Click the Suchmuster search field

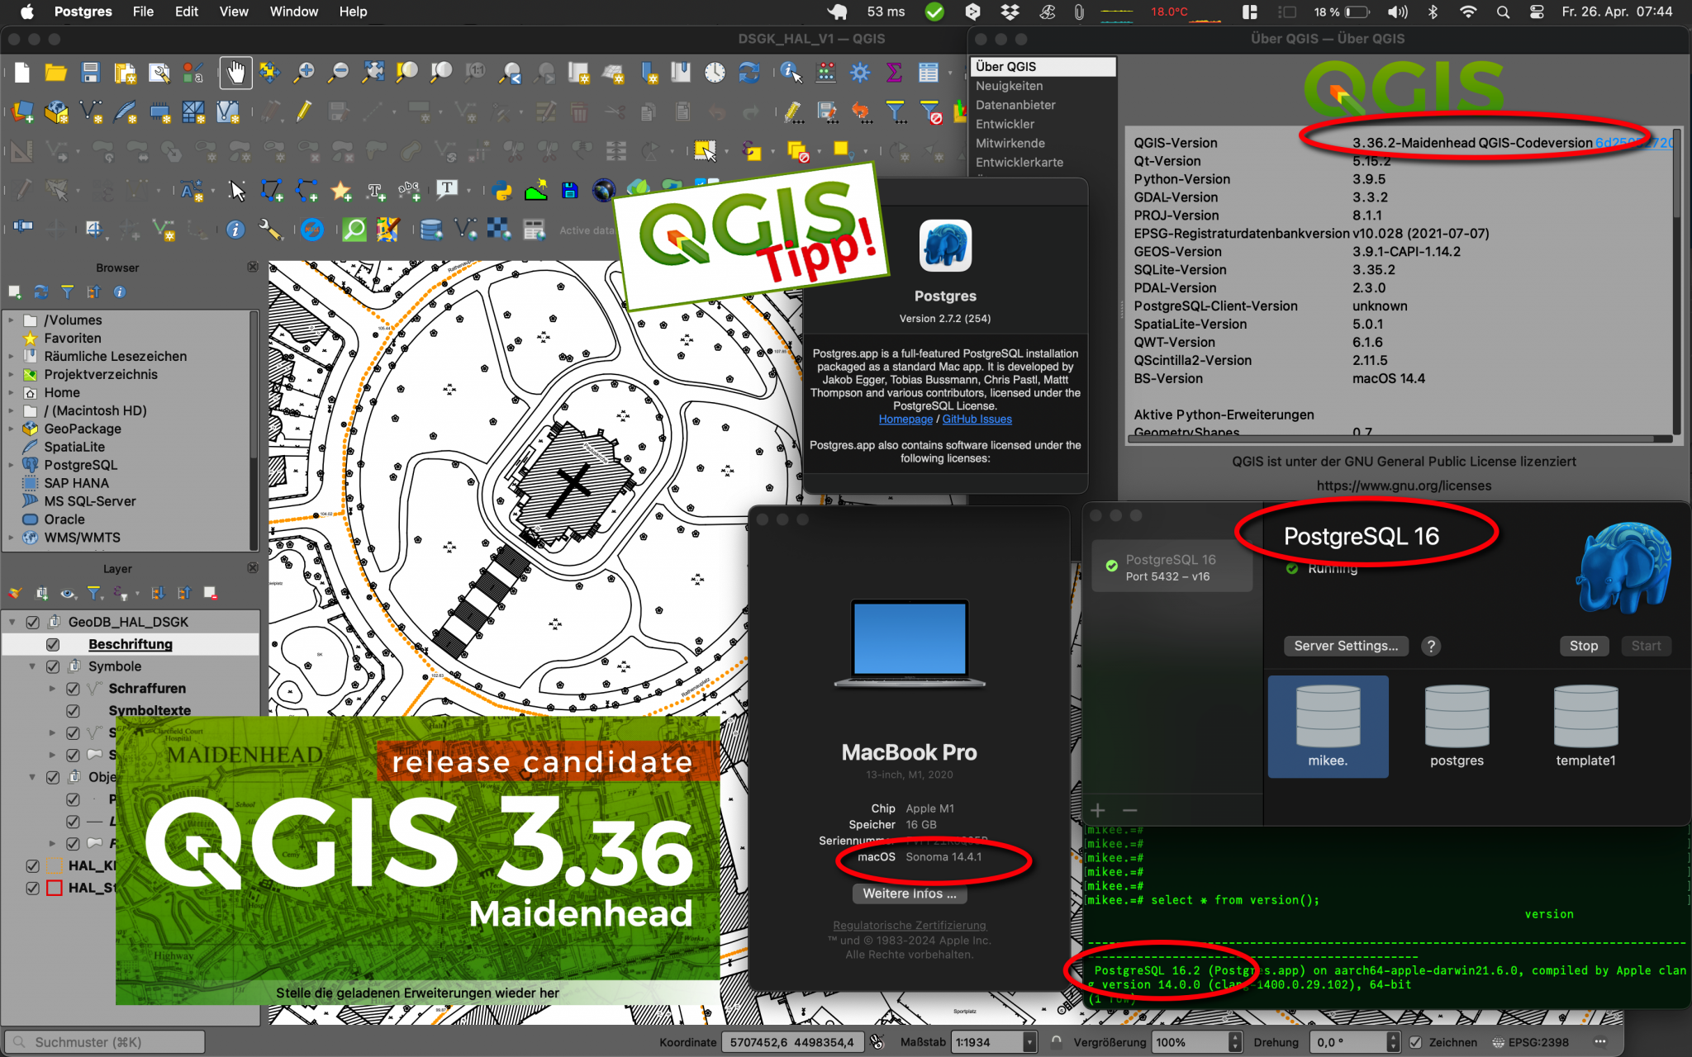[104, 1041]
